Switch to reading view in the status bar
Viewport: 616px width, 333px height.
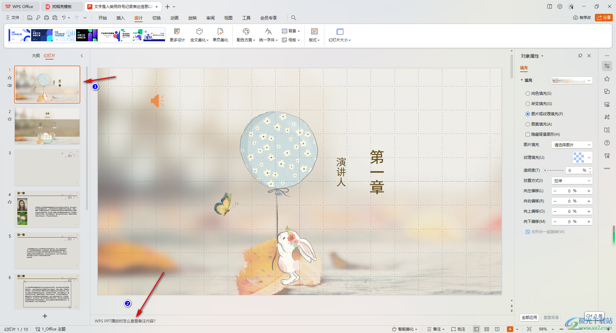(x=497, y=329)
